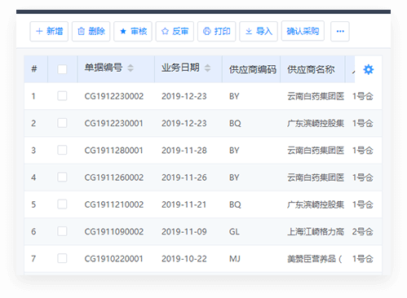This screenshot has width=407, height=298.
Task: Click the 审核 (audit) button
Action: click(133, 32)
